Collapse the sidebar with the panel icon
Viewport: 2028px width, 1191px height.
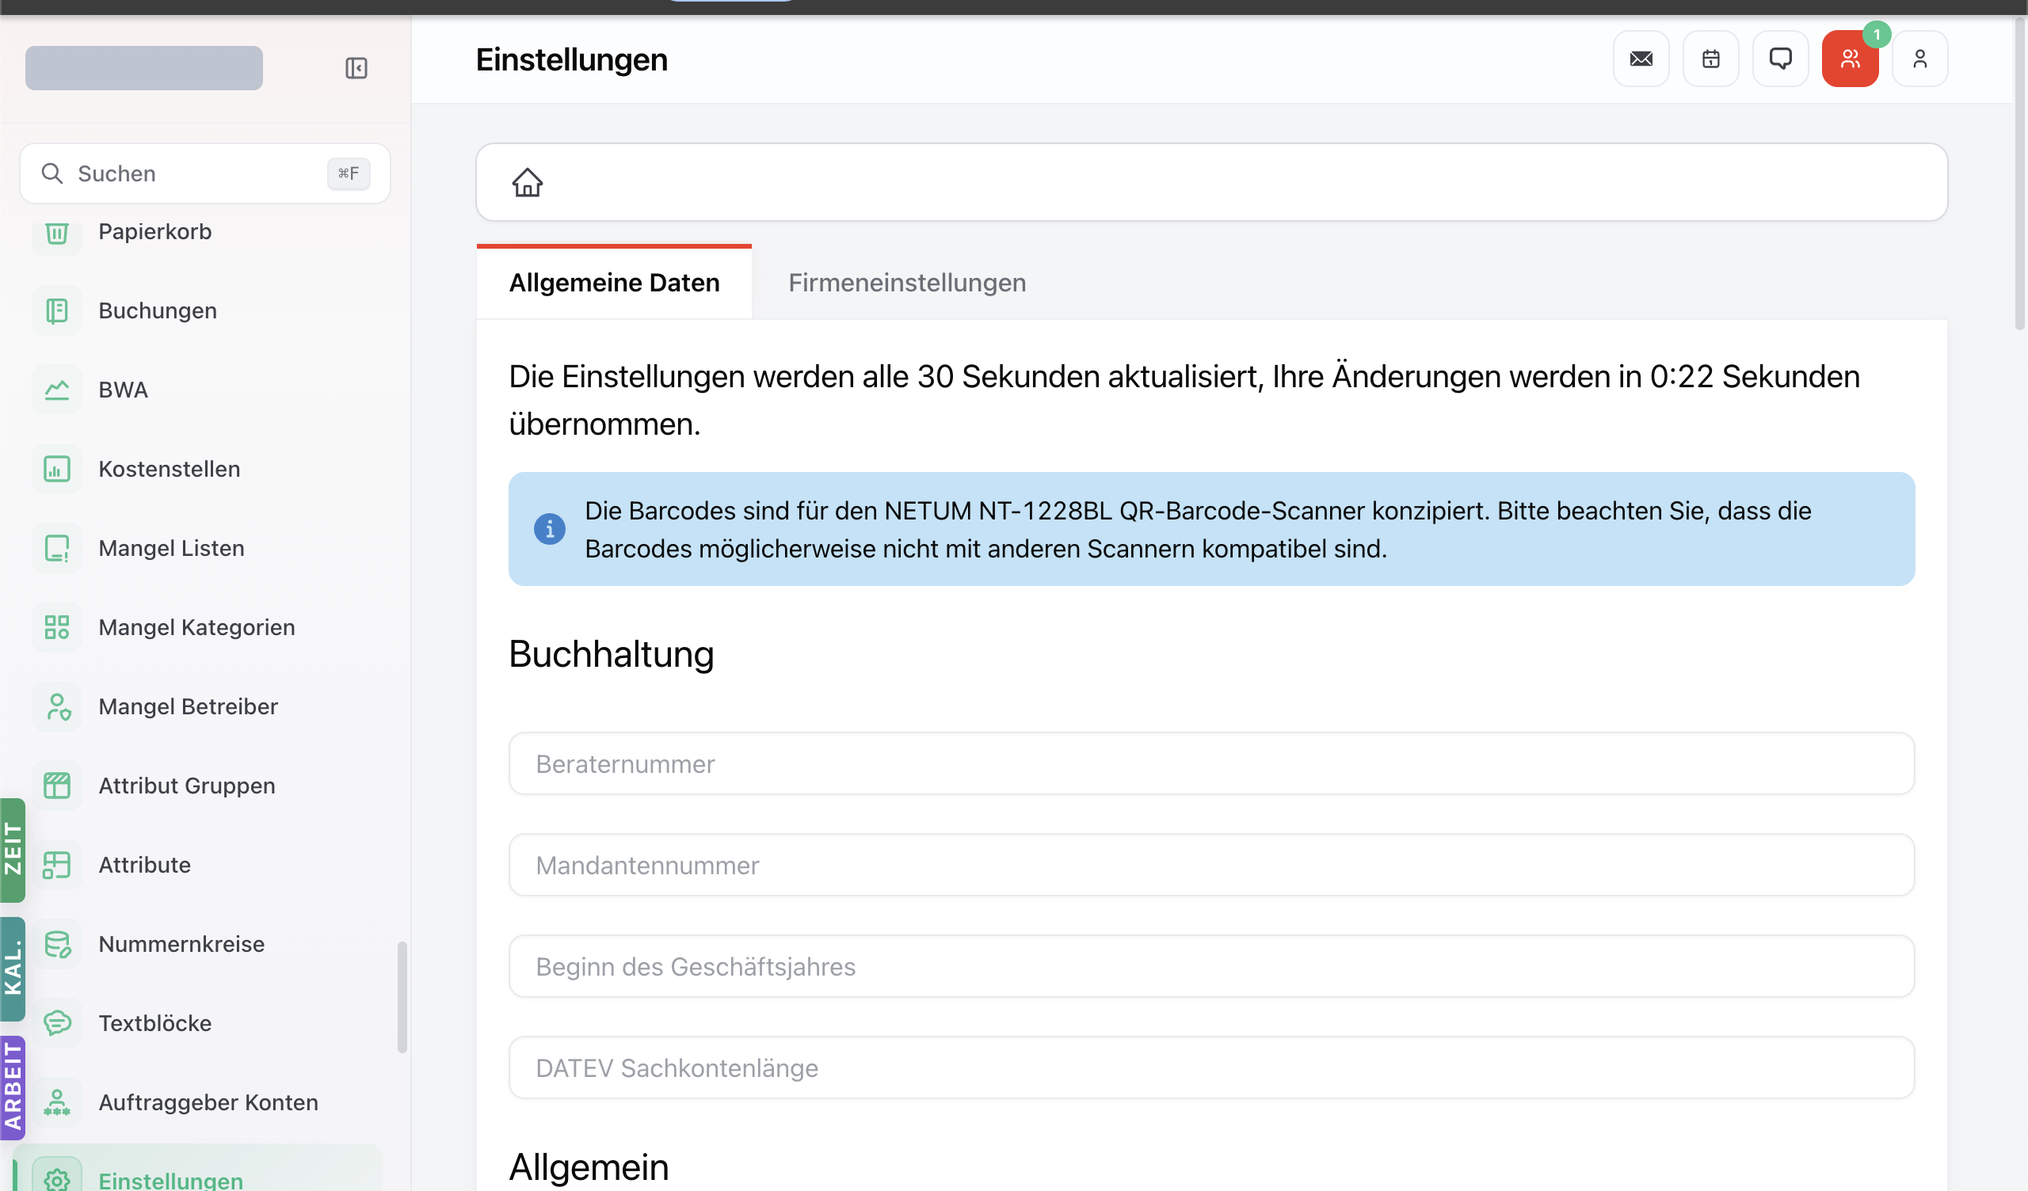click(x=356, y=67)
